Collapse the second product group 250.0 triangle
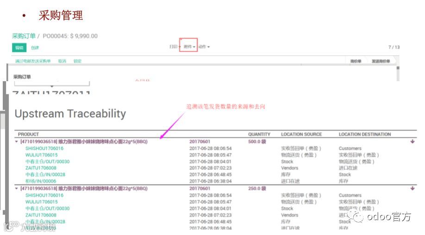 pyautogui.click(x=17, y=188)
